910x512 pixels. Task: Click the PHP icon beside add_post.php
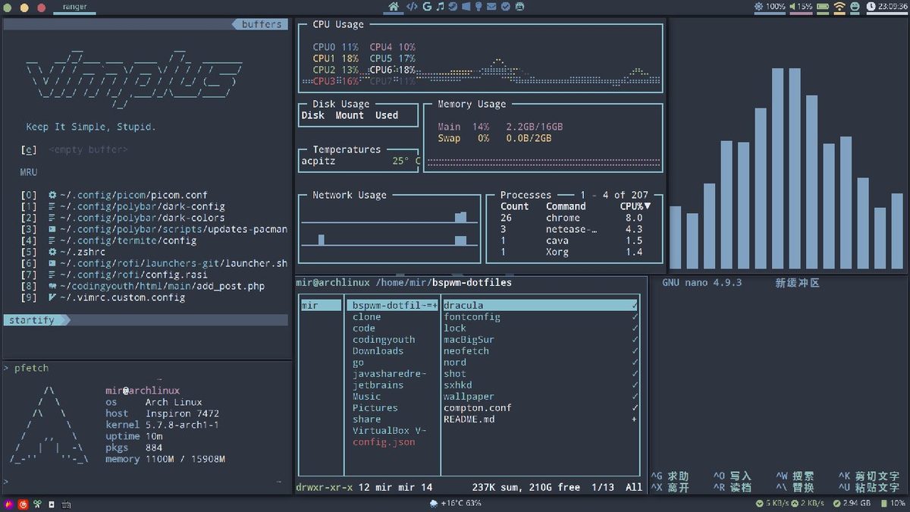pyautogui.click(x=52, y=286)
